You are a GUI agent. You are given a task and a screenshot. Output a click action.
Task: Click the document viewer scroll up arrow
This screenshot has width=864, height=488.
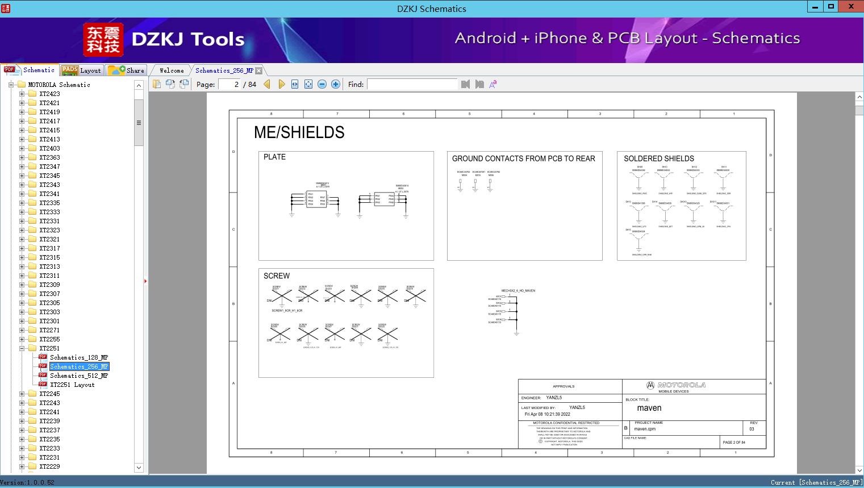point(859,97)
